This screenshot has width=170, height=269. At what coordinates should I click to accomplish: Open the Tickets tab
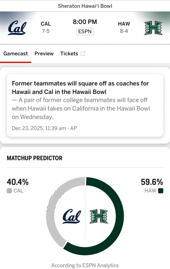[69, 54]
